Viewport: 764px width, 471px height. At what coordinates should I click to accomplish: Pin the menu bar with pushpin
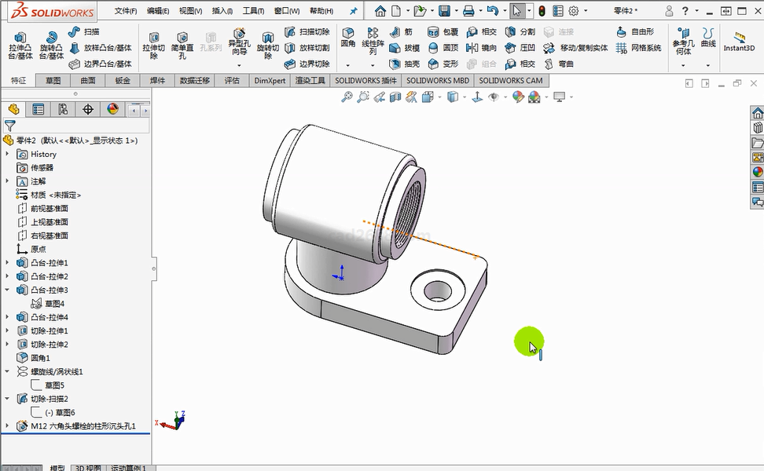(354, 11)
